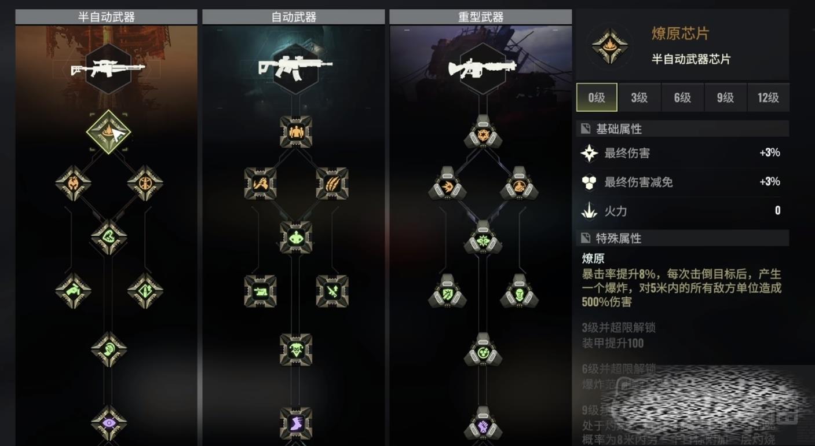The width and height of the screenshot is (815, 446).
Task: Click the 重型武器 column header
Action: pos(481,17)
